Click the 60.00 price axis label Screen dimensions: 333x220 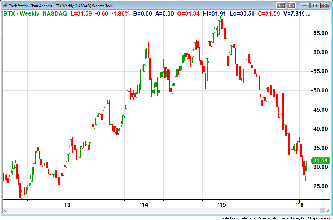pos(320,52)
